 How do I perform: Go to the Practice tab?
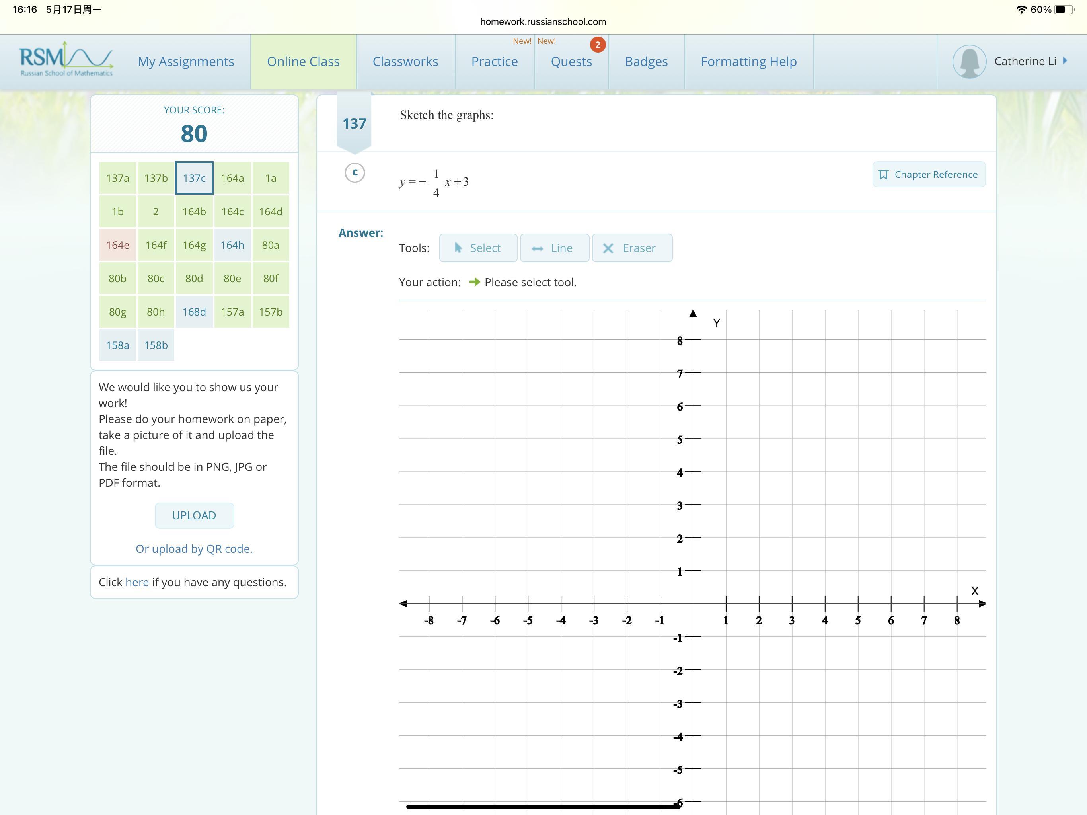click(494, 61)
